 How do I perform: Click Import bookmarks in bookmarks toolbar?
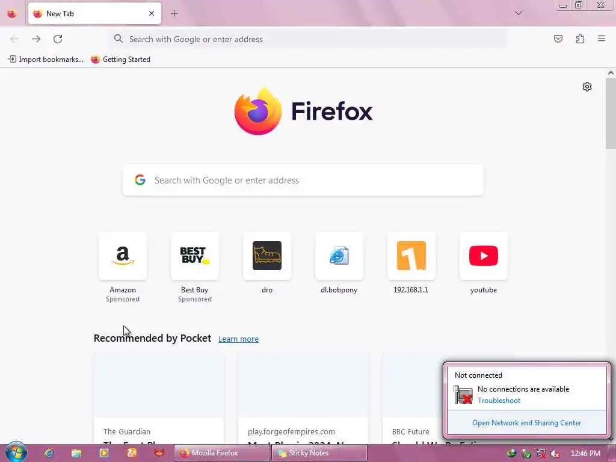[x=46, y=60]
